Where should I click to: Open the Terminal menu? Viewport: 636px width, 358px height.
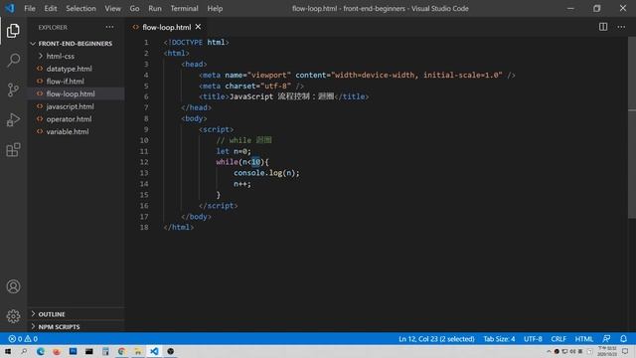point(184,8)
